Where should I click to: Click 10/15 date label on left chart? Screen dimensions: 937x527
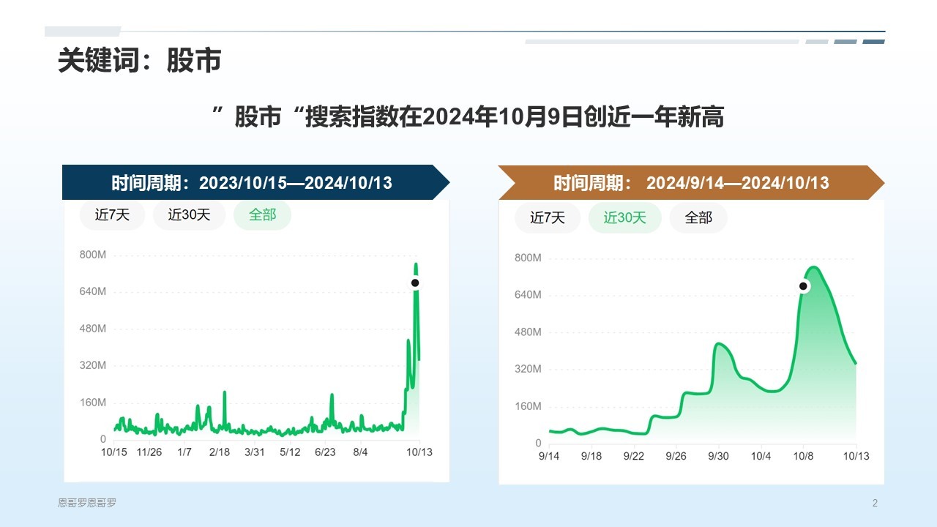(x=114, y=452)
